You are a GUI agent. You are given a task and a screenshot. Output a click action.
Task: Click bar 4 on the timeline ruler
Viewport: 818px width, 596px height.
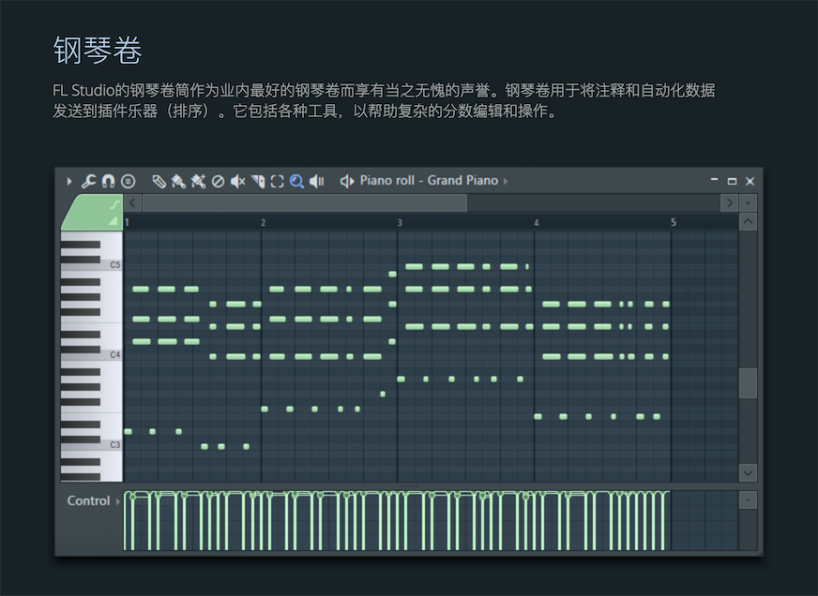click(x=537, y=222)
